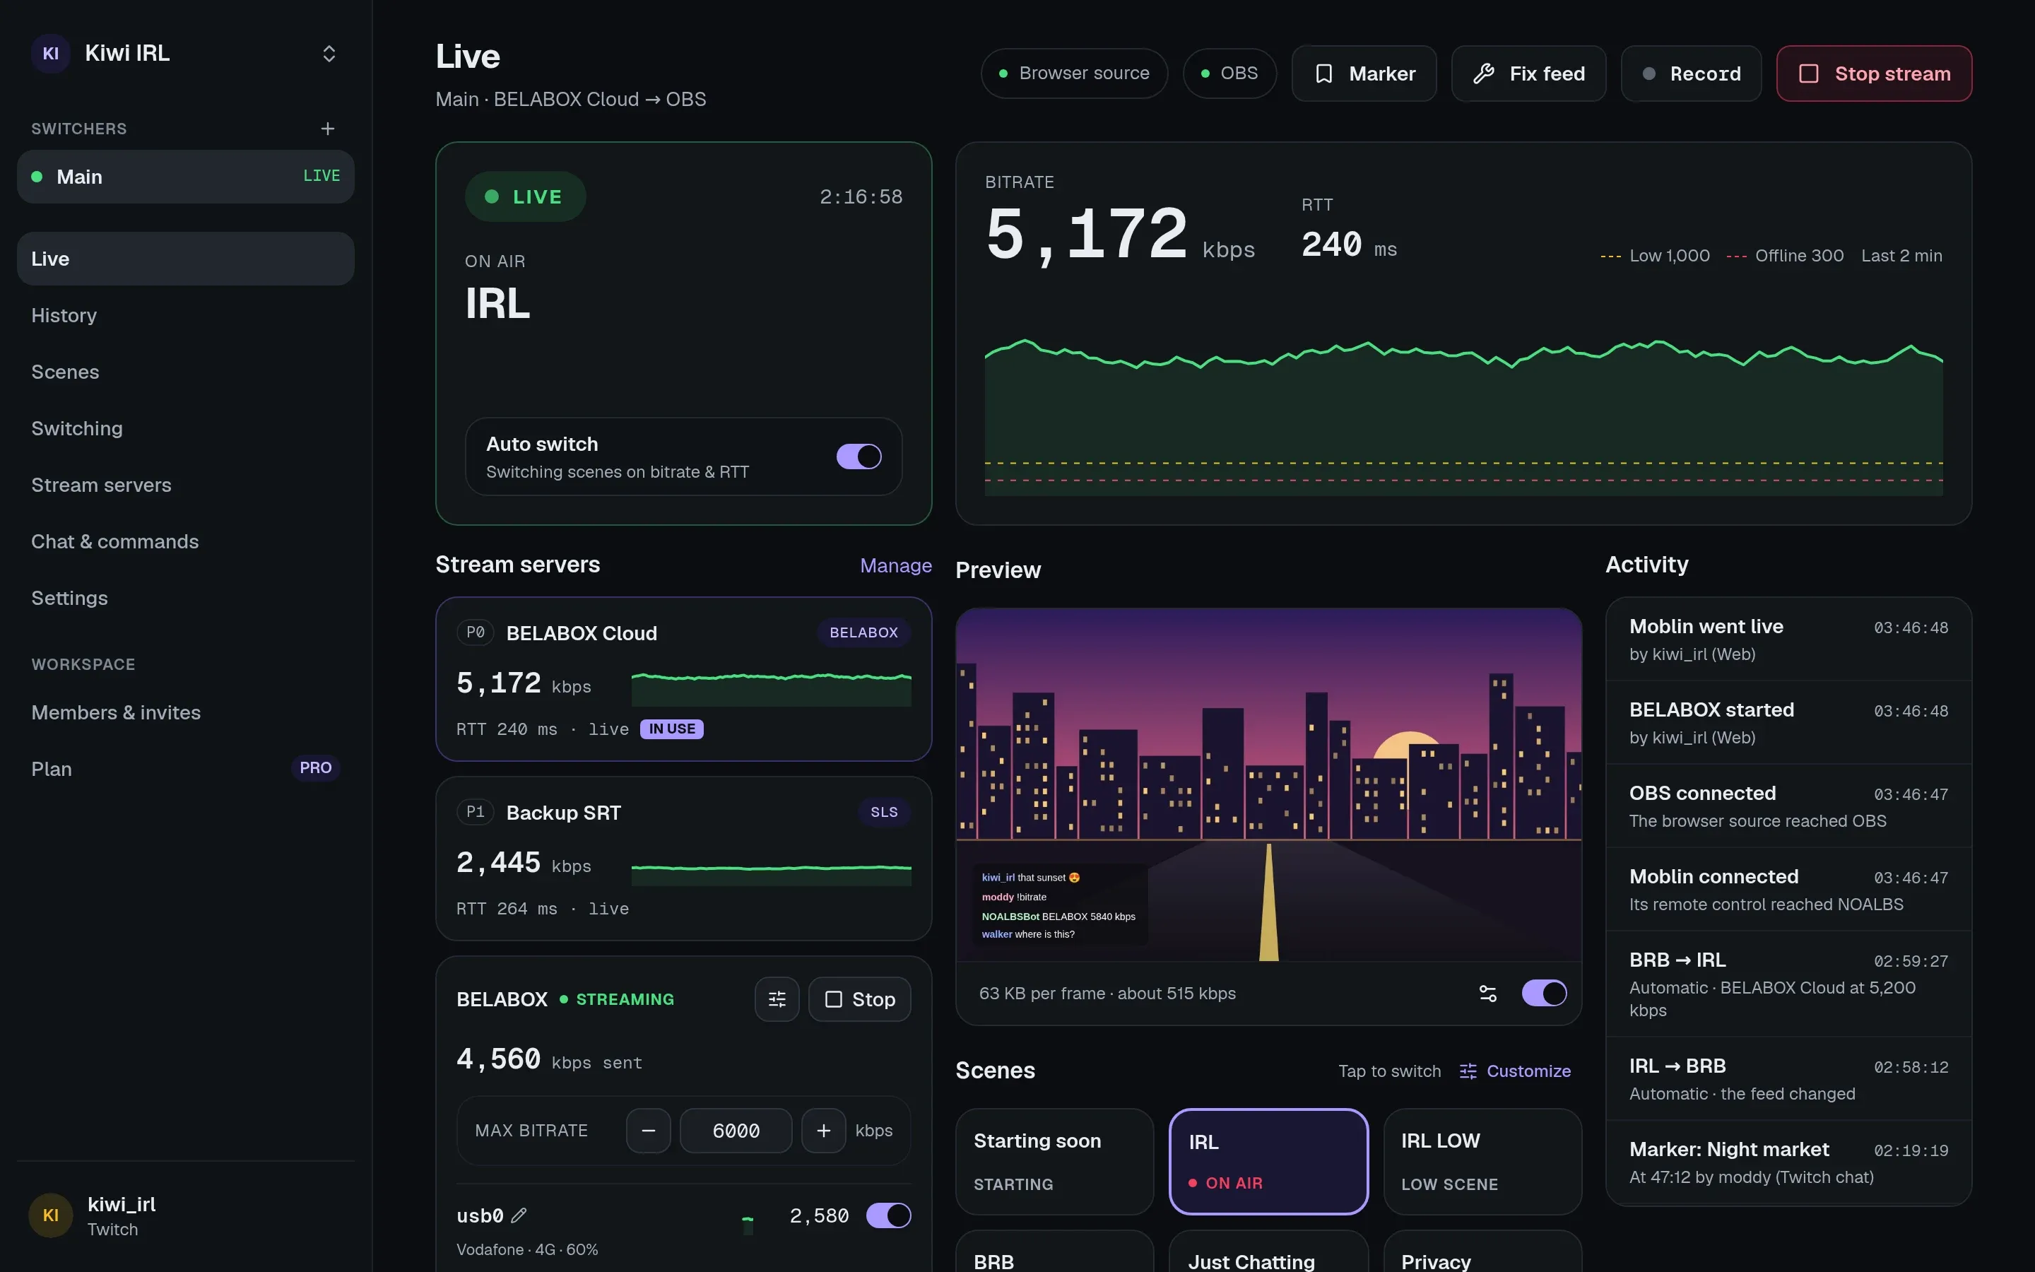Switch to the Starting soon scene
Image resolution: width=2035 pixels, height=1272 pixels.
click(x=1054, y=1162)
